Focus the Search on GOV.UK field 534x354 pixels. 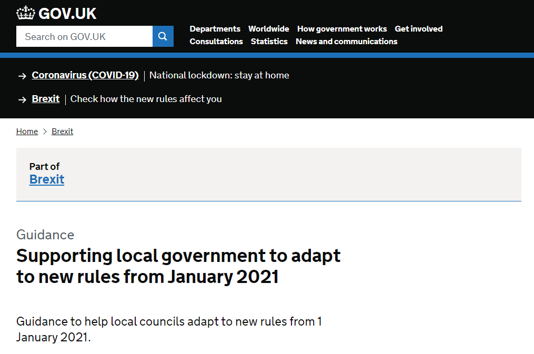pos(84,36)
